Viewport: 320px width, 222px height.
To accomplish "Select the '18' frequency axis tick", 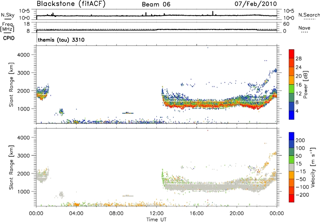I will [27, 24].
